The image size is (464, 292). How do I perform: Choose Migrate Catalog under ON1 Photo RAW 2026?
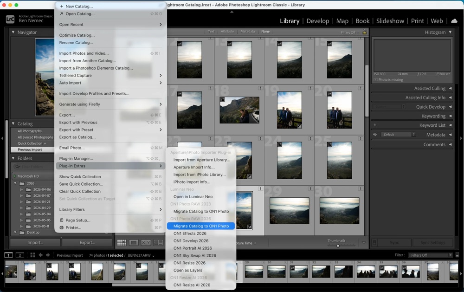(201, 226)
